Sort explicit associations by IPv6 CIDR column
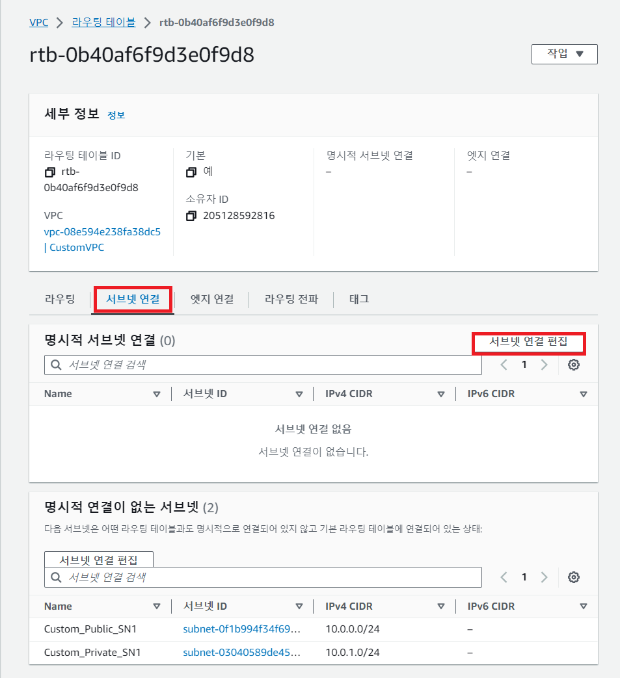This screenshot has width=620, height=678. tap(583, 394)
